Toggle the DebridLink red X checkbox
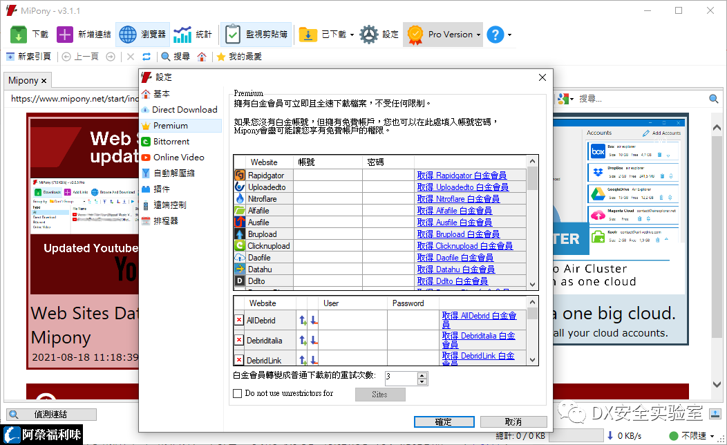Viewport: 727px width, 445px height. click(x=239, y=360)
